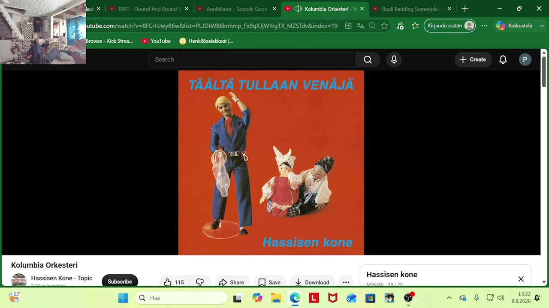Open the weather widget showing 22°
This screenshot has height=308, width=549.
(x=14, y=297)
